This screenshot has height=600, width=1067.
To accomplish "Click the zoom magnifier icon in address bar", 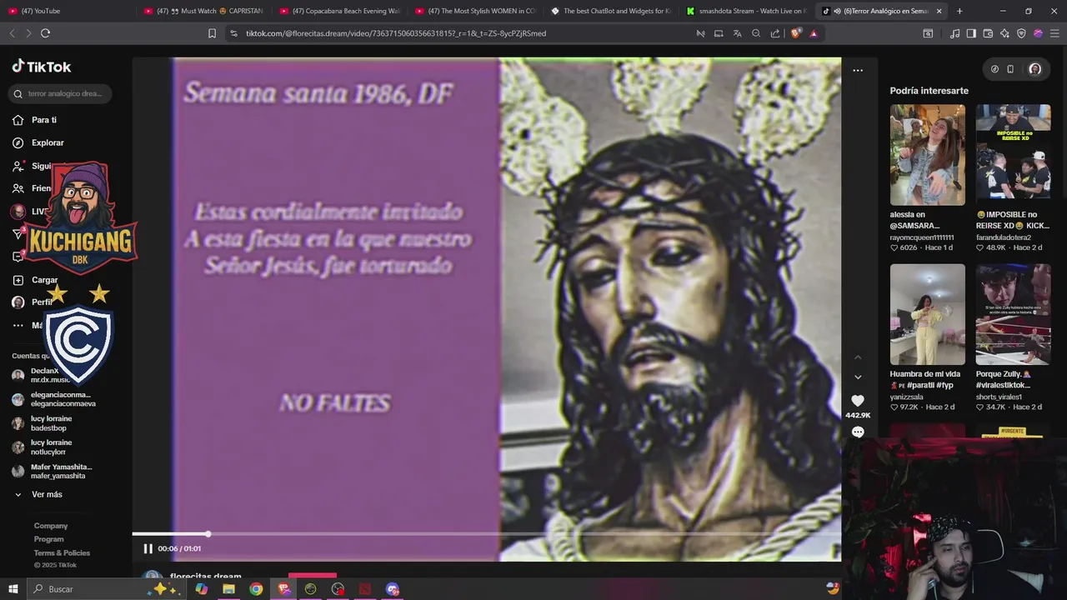I will pos(756,33).
